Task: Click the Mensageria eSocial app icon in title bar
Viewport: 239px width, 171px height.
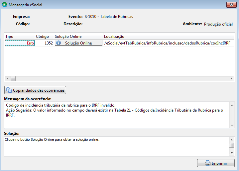Action: tap(4, 5)
